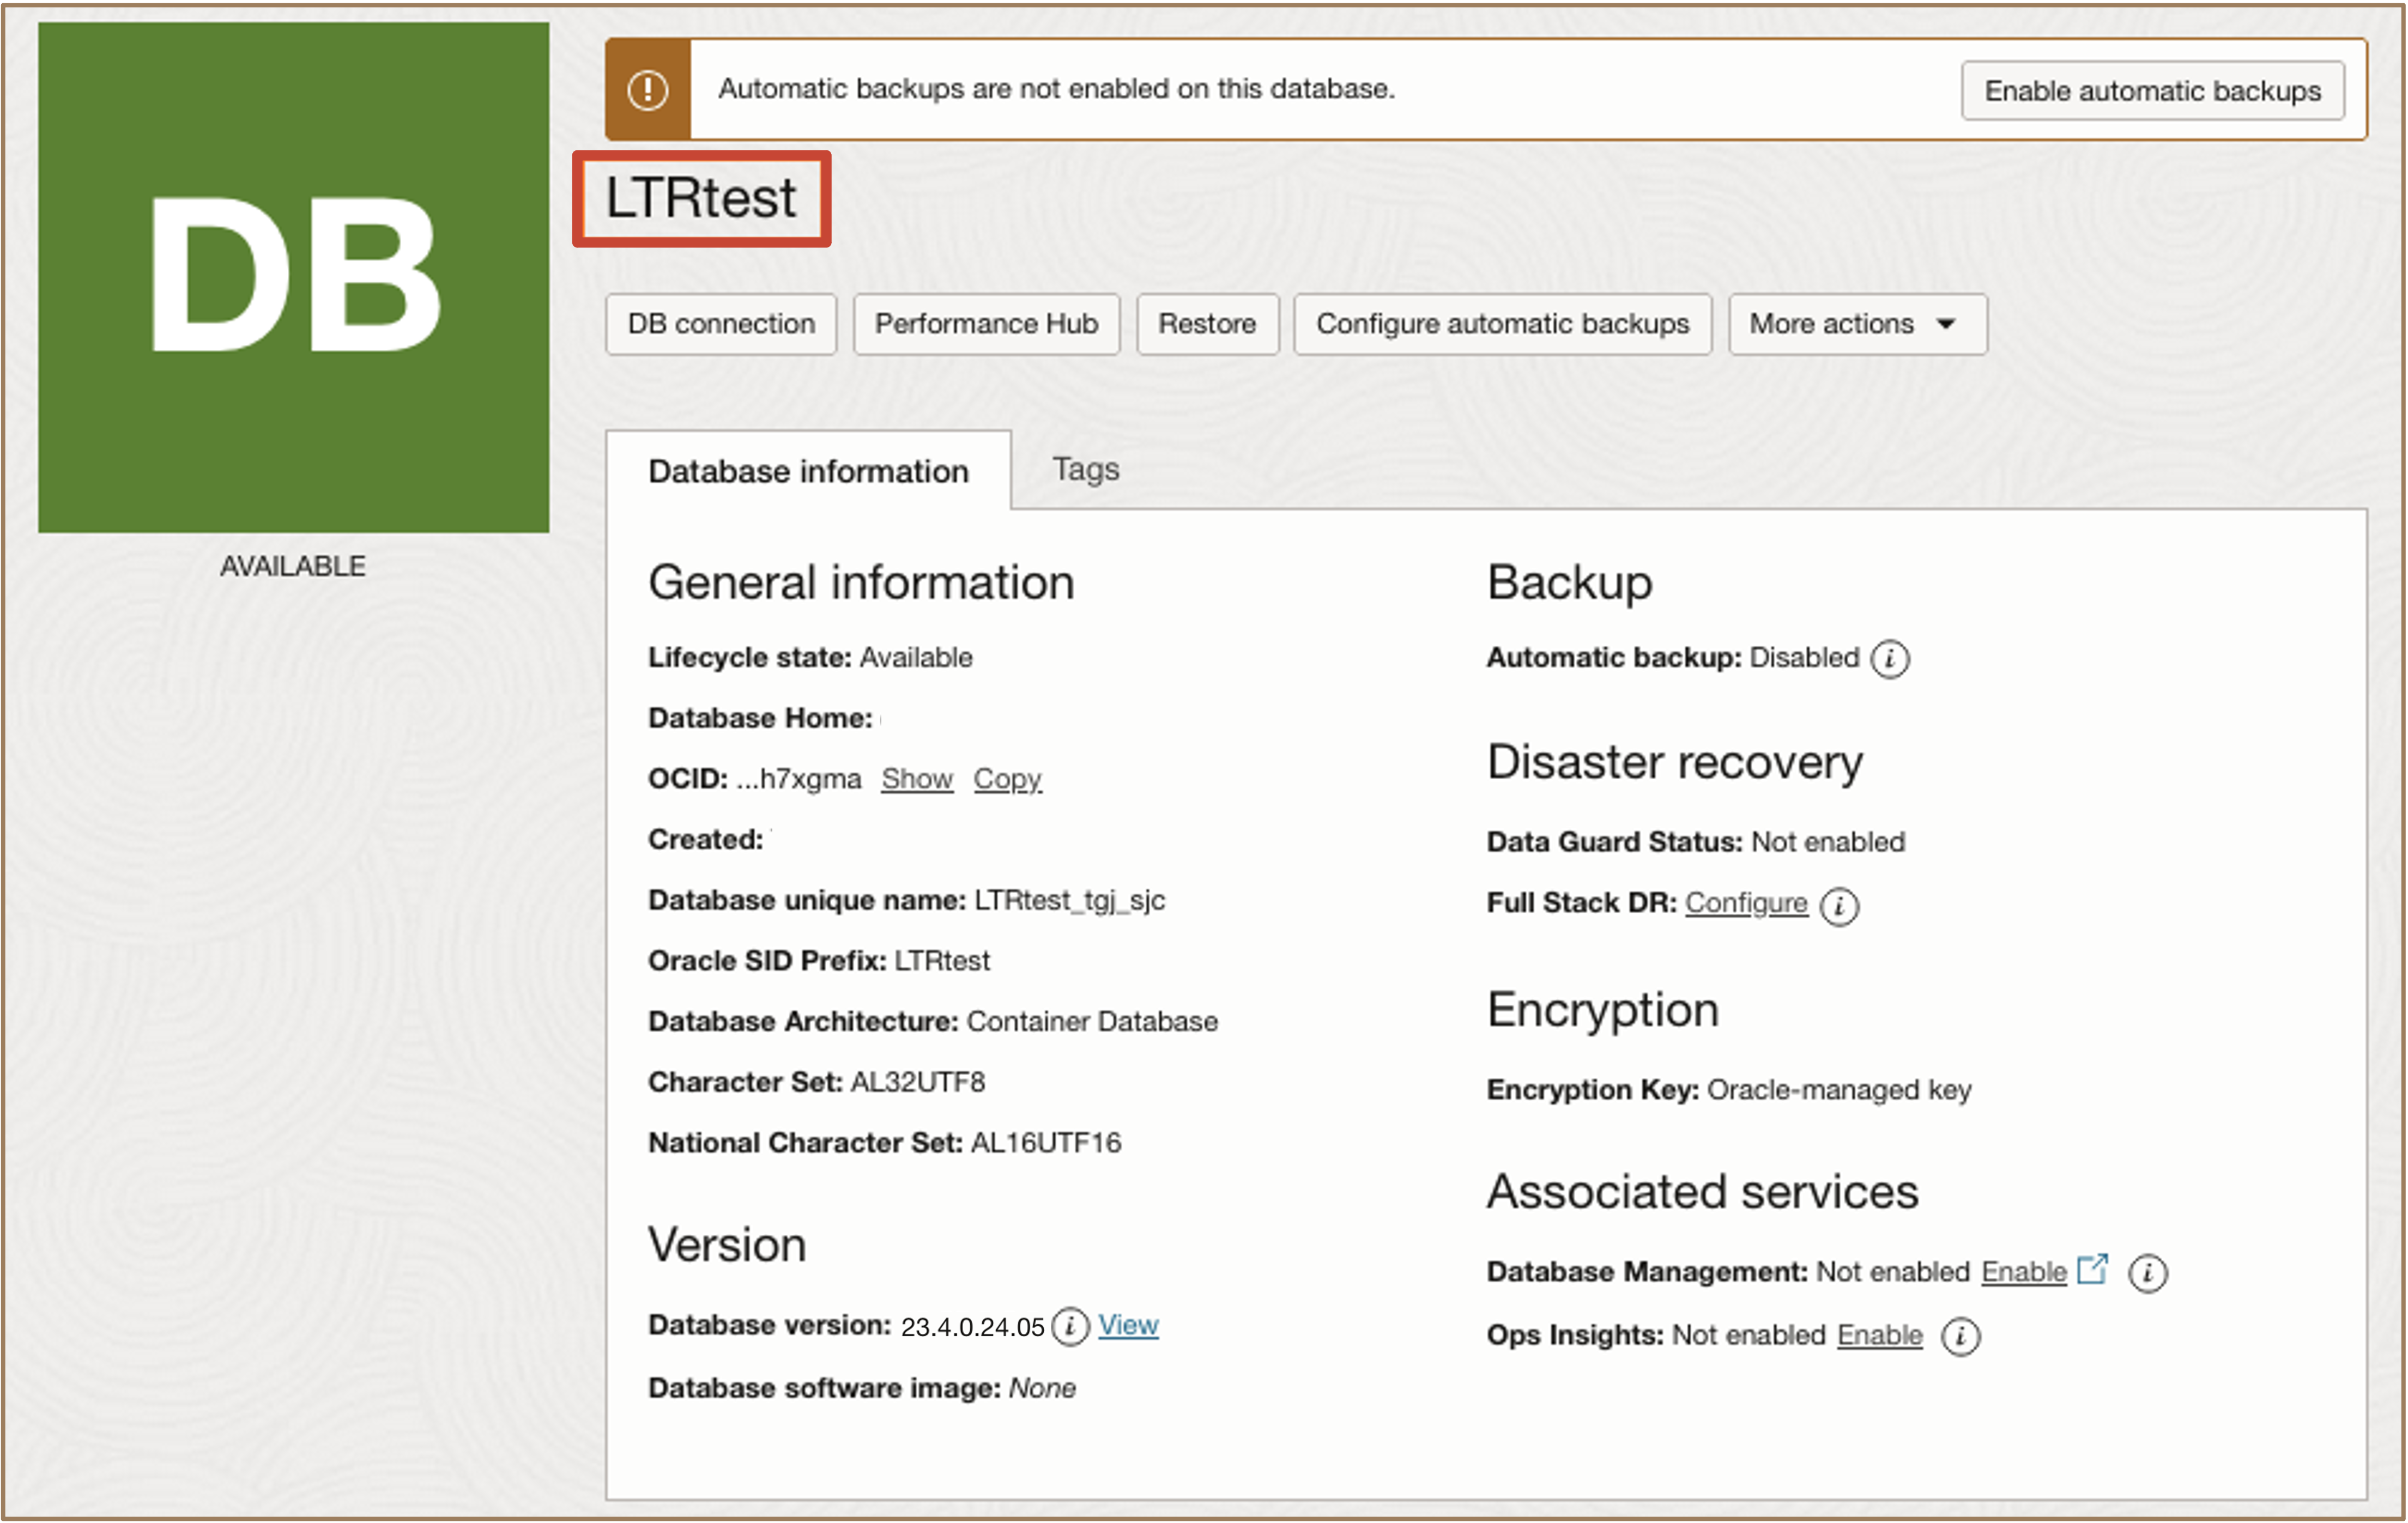This screenshot has height=1523, width=2408.
Task: Click the info icon next to Full Stack DR
Action: point(1840,905)
